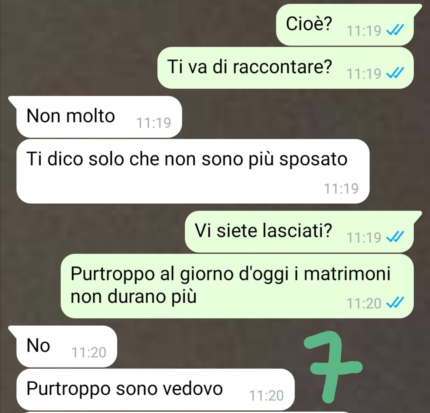The width and height of the screenshot is (430, 413).
Task: Click the green handwritten number 7 annotation
Action: click(x=333, y=367)
